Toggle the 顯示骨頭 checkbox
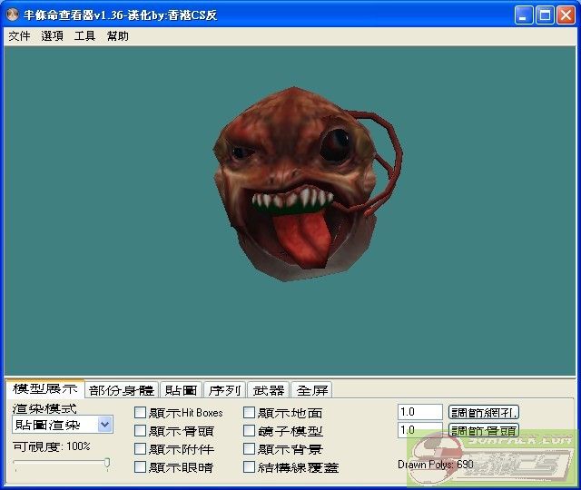This screenshot has width=581, height=490. click(140, 431)
